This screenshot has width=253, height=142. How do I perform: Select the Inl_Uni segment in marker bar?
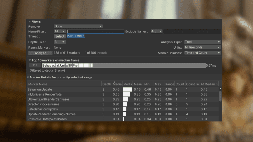60,65
